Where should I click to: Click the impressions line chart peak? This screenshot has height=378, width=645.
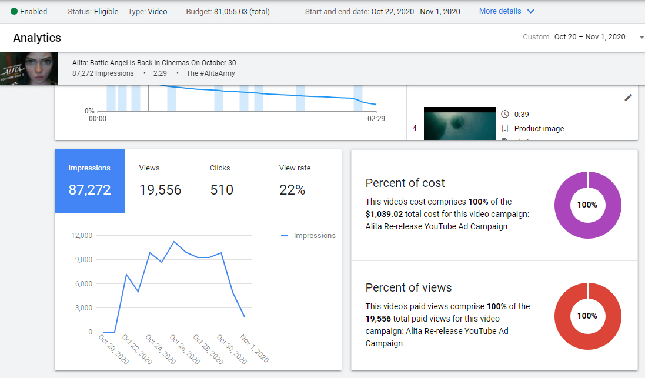coord(173,242)
